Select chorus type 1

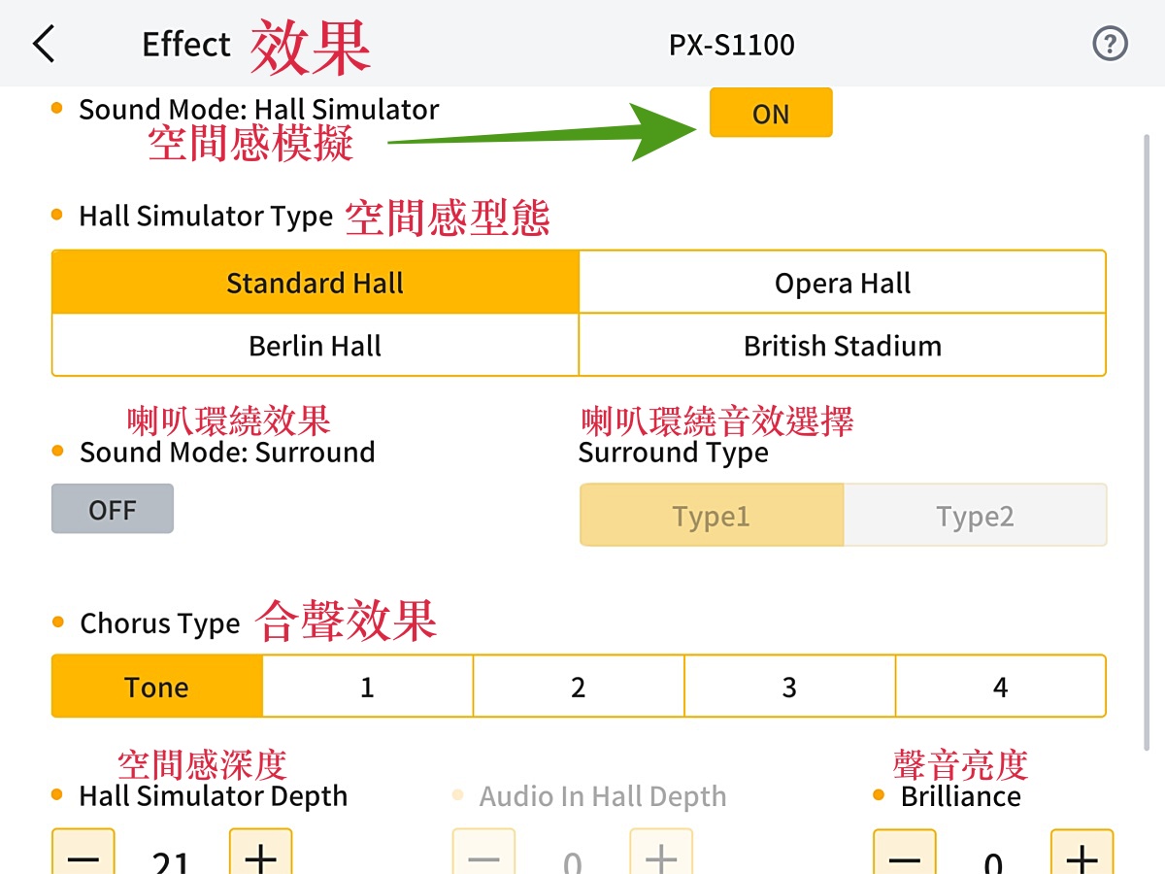tap(367, 687)
